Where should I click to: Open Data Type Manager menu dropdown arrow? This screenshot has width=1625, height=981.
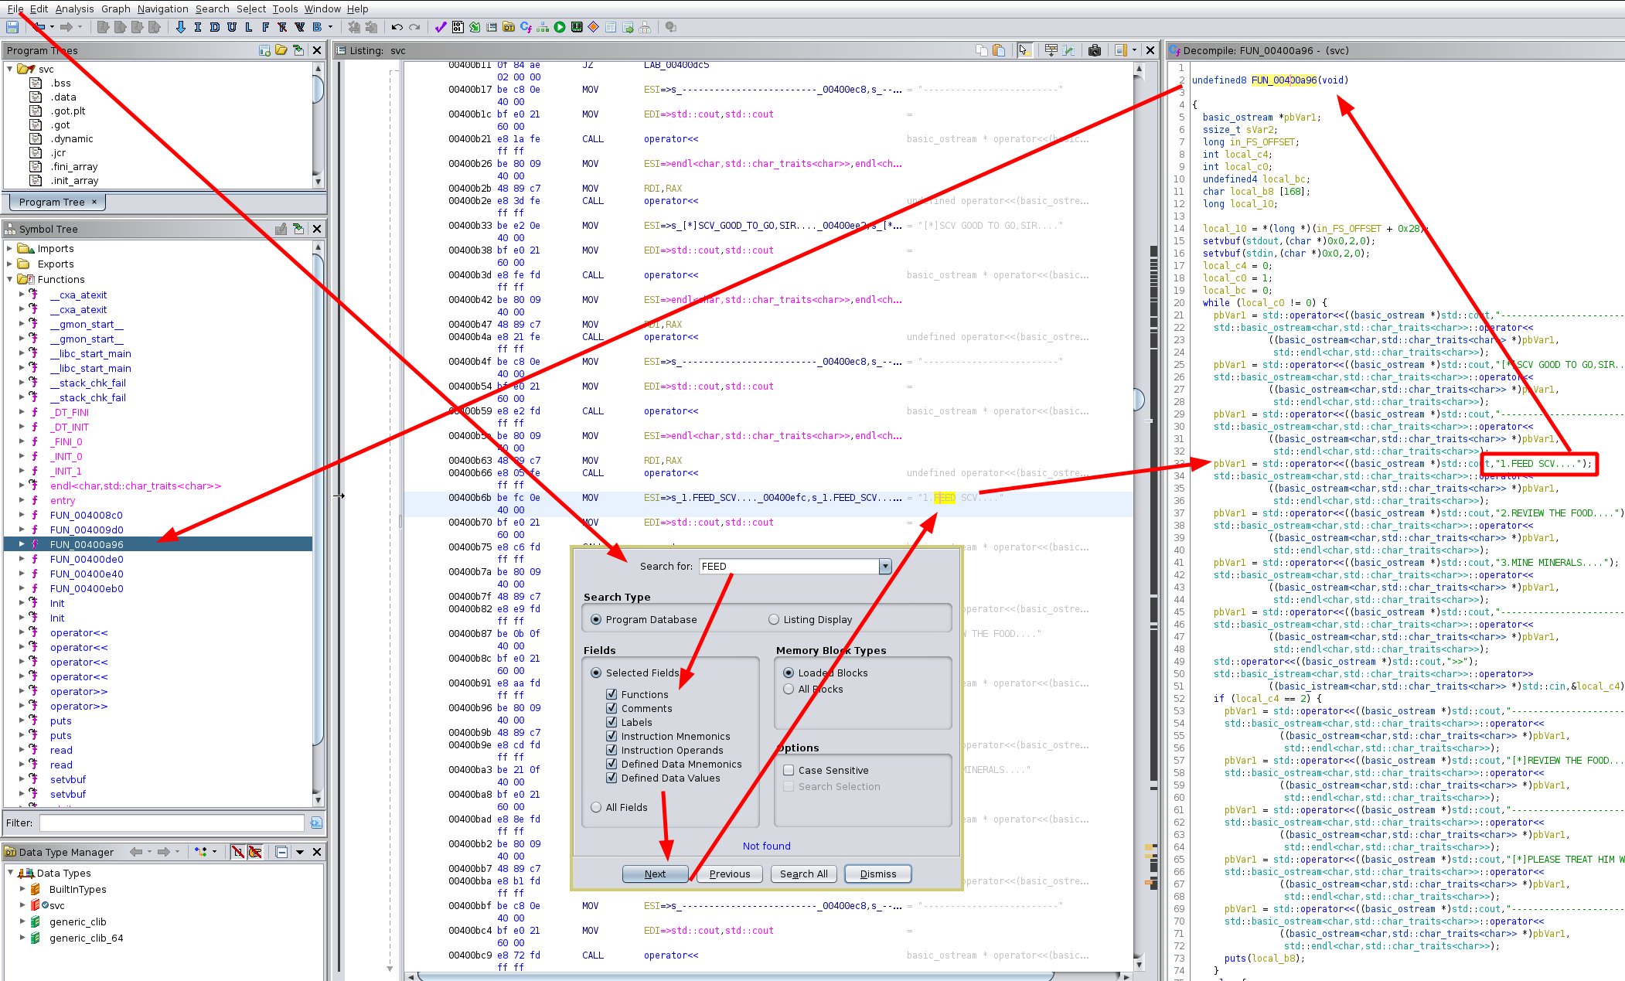coord(299,852)
